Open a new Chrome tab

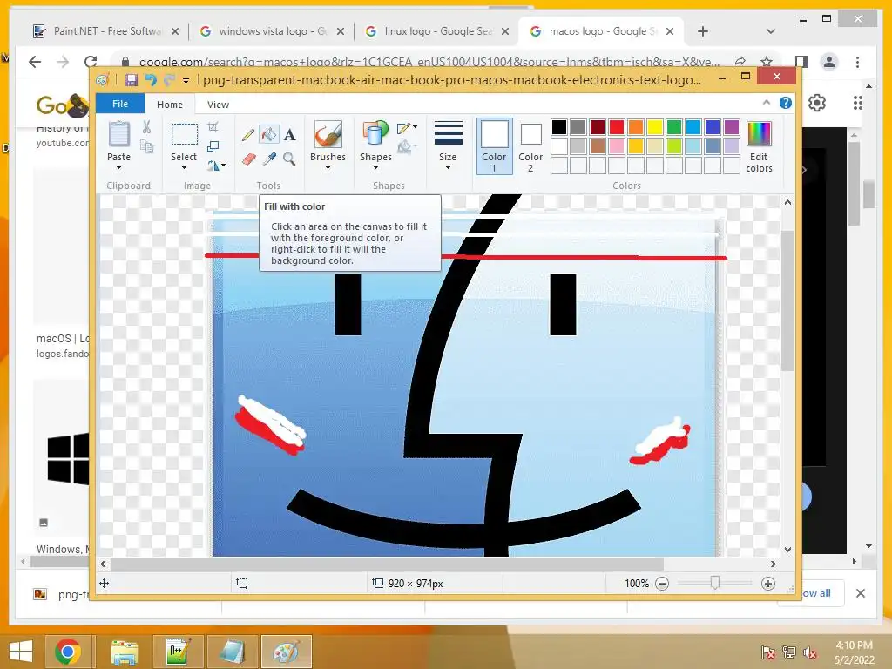703,31
